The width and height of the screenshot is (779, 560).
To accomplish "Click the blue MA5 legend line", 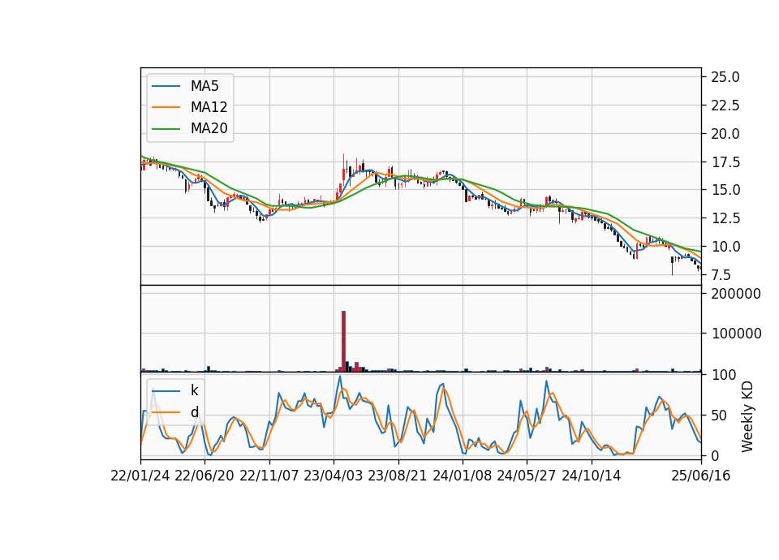I will [166, 86].
